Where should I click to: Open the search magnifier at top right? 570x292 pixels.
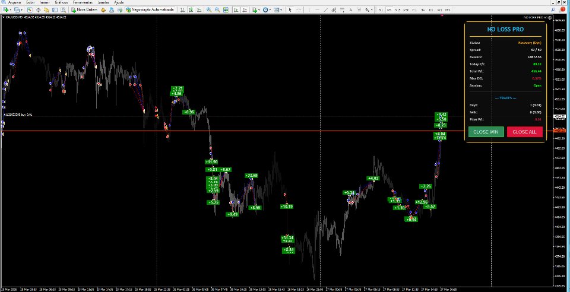553,10
